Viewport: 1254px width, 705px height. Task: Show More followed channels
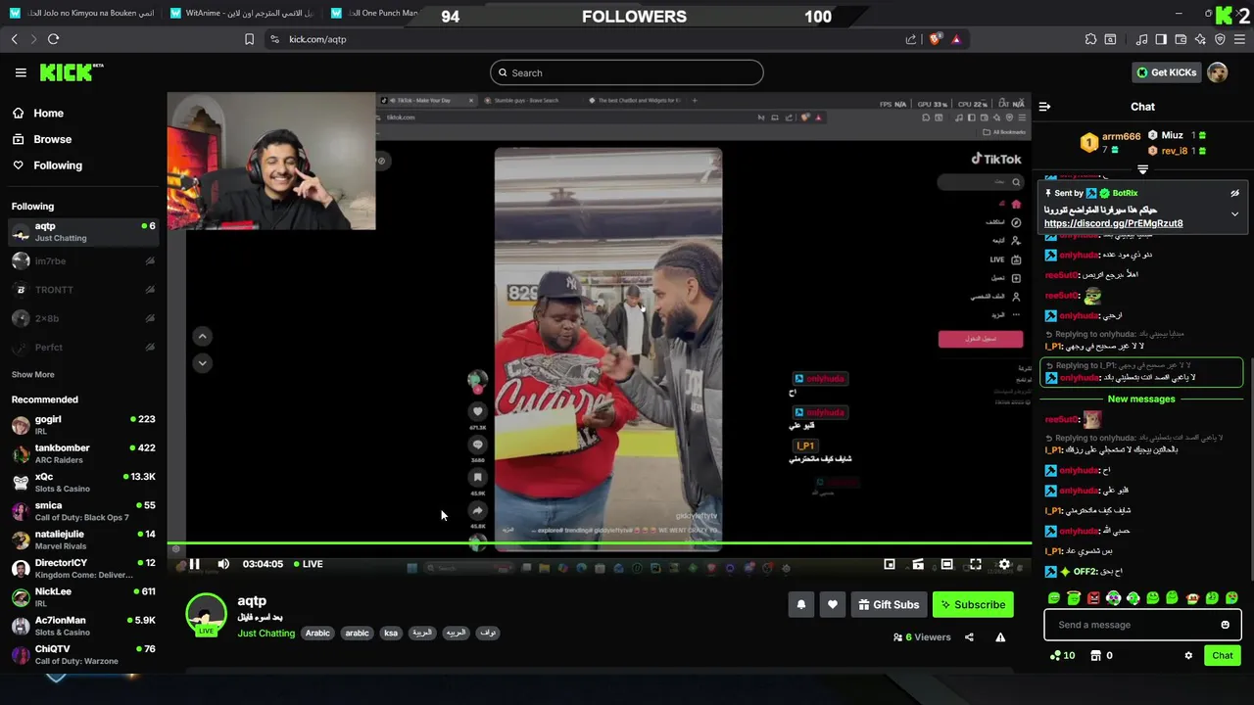33,375
